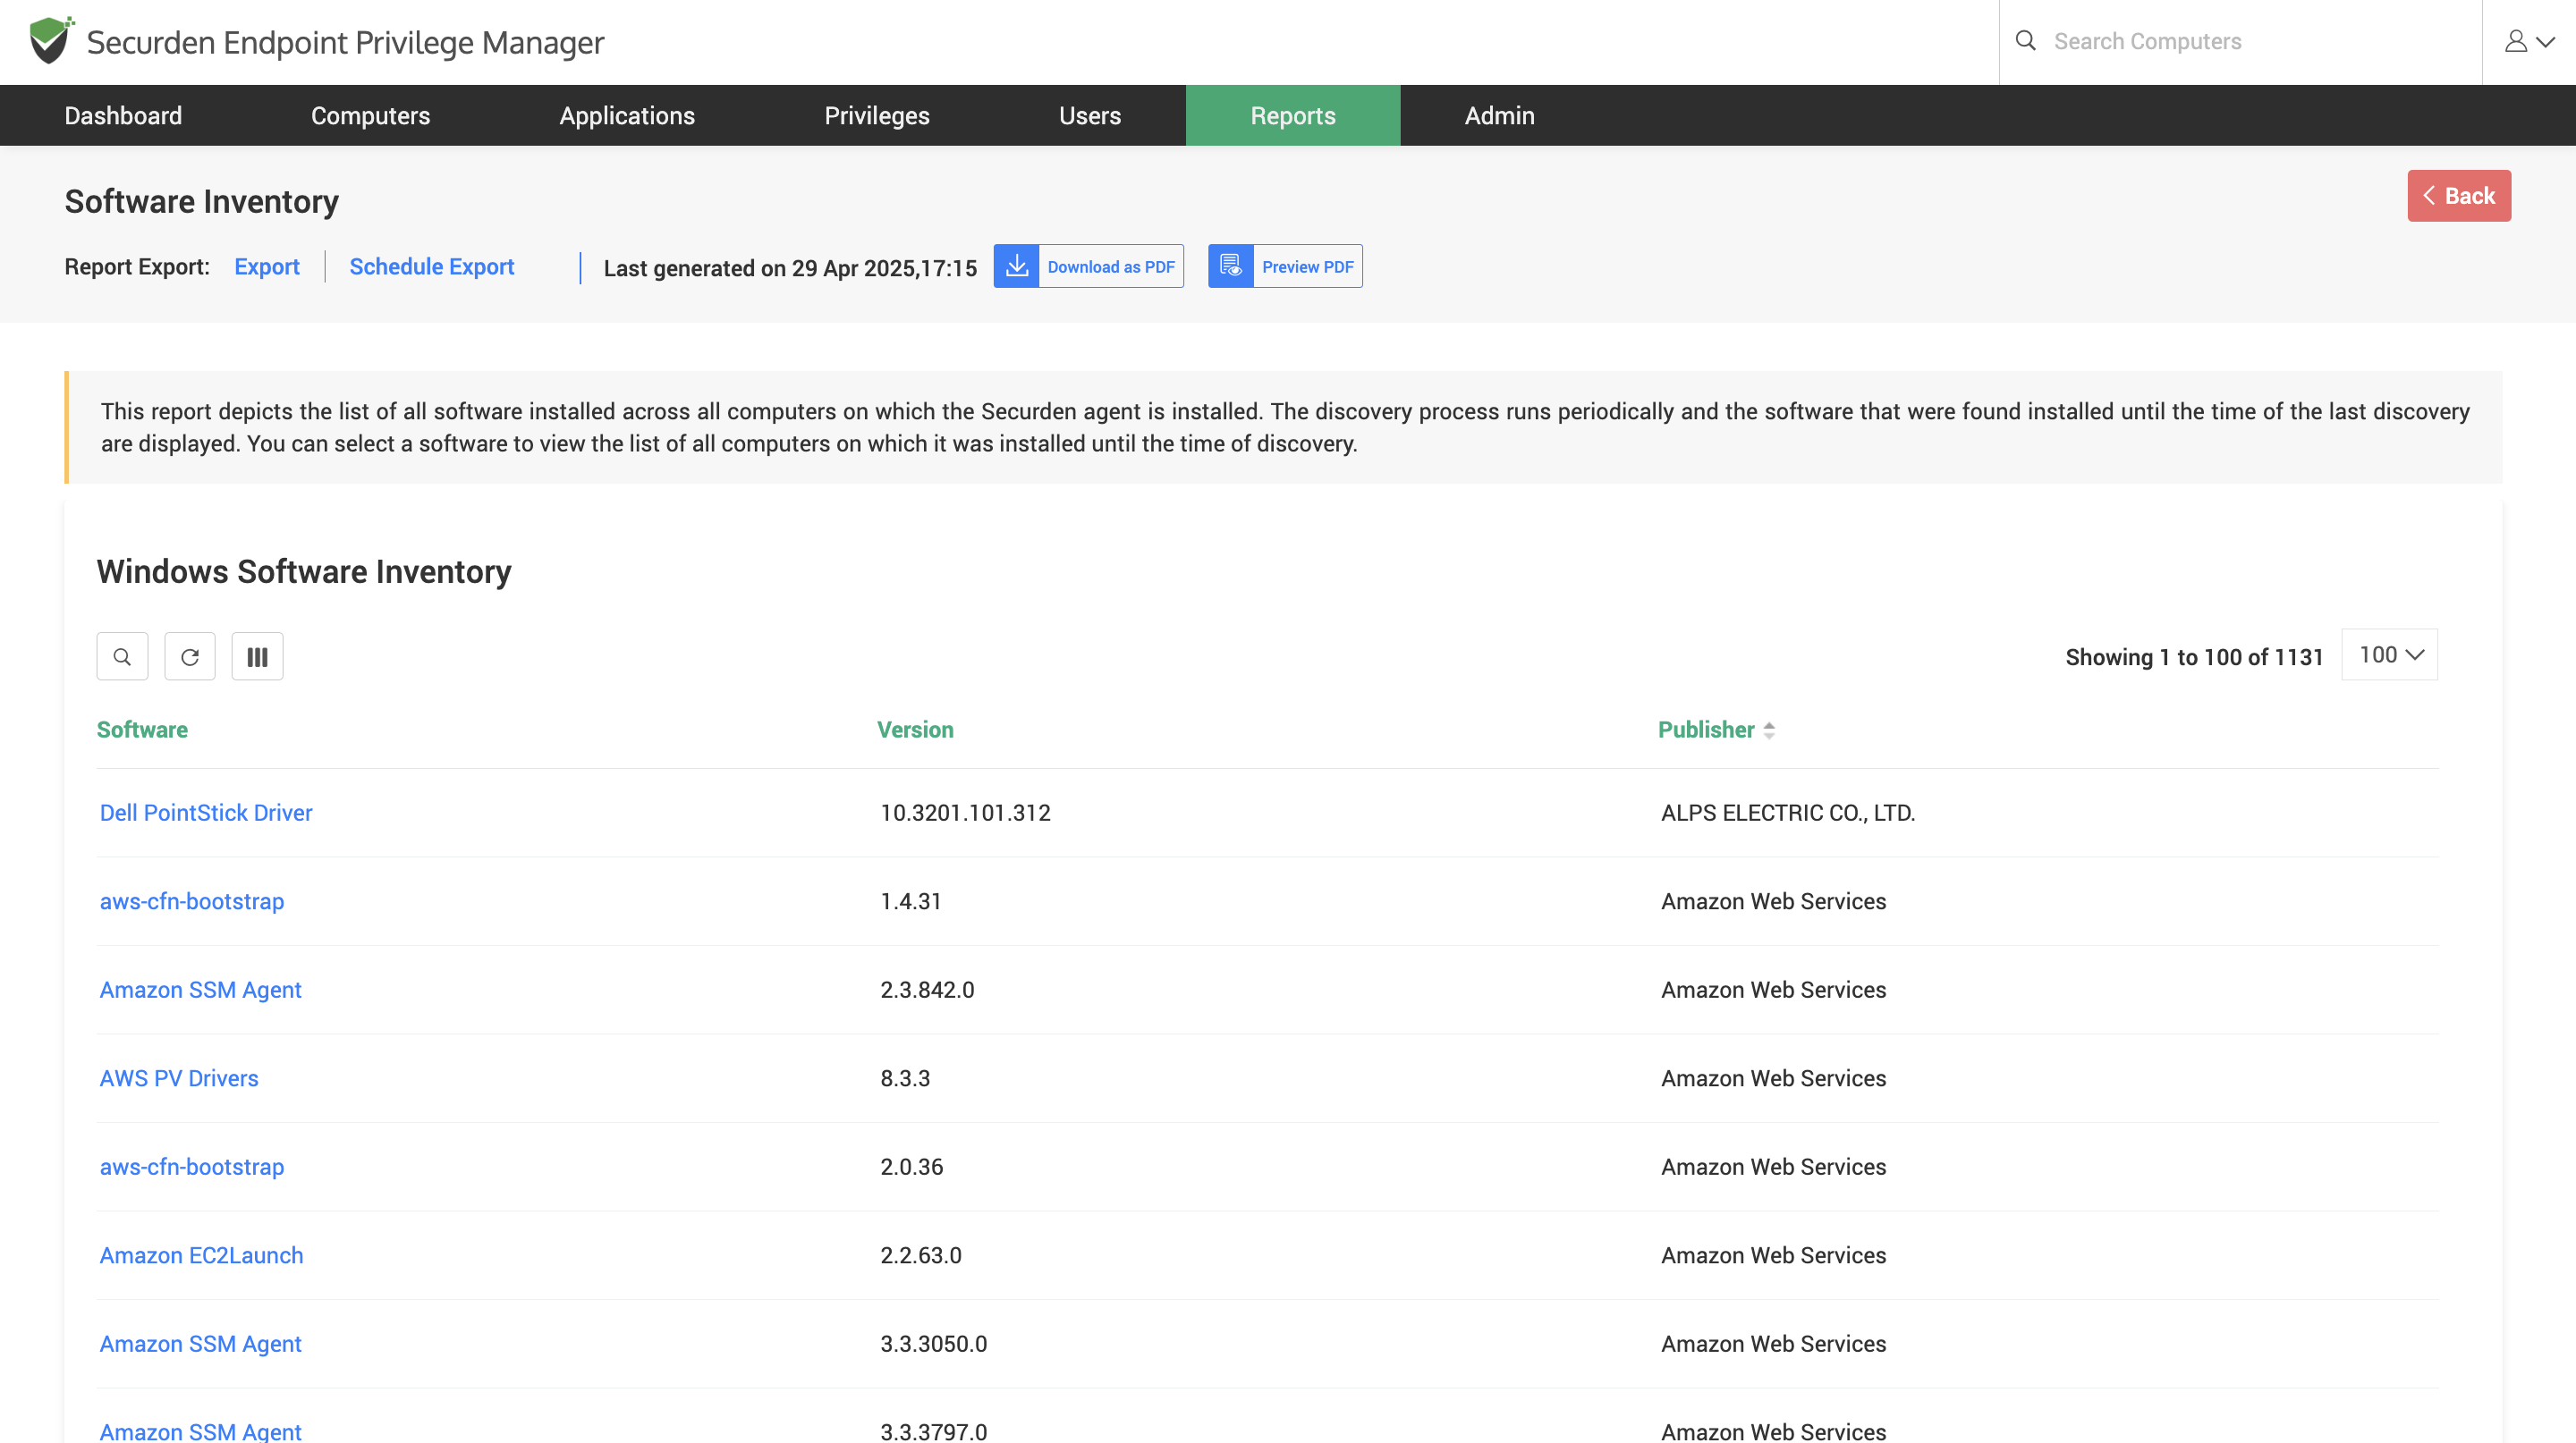Open Amazon EC2Launch entry
This screenshot has width=2576, height=1443.
[201, 1255]
